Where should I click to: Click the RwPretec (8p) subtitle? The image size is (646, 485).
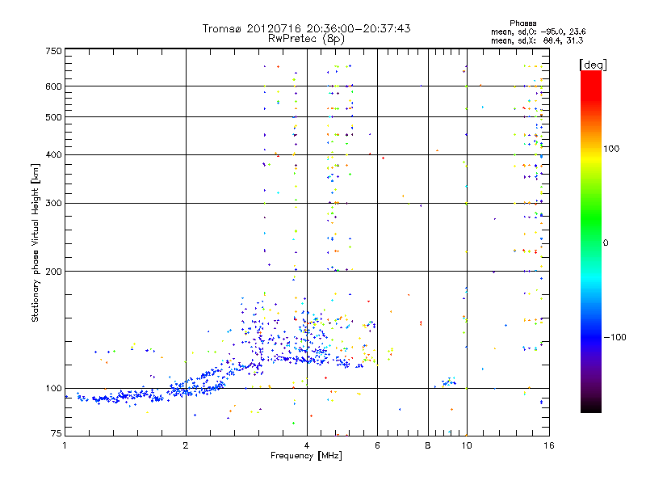click(x=306, y=39)
